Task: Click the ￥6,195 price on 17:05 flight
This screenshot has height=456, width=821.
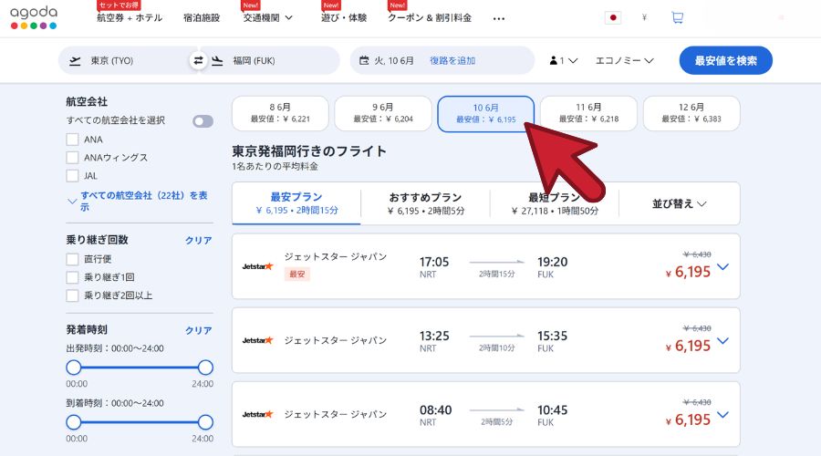Action: 688,273
